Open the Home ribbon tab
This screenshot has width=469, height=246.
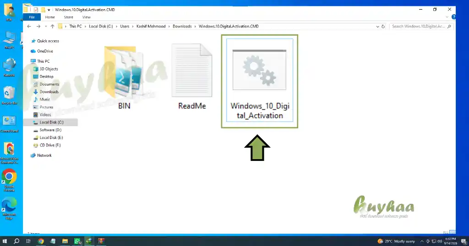[50, 17]
